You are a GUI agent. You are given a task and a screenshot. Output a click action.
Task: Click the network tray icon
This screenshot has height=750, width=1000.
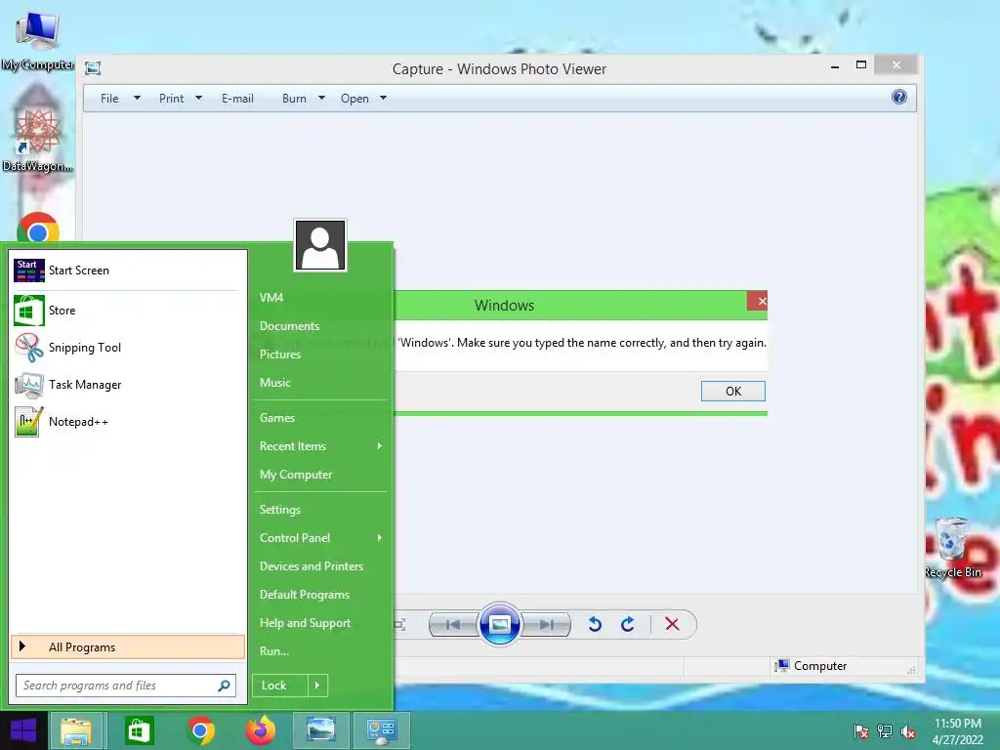click(885, 731)
